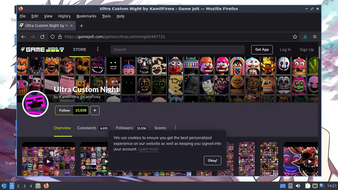This screenshot has width=338, height=190.
Task: Bookmark this page with the star icon
Action: coord(295,37)
